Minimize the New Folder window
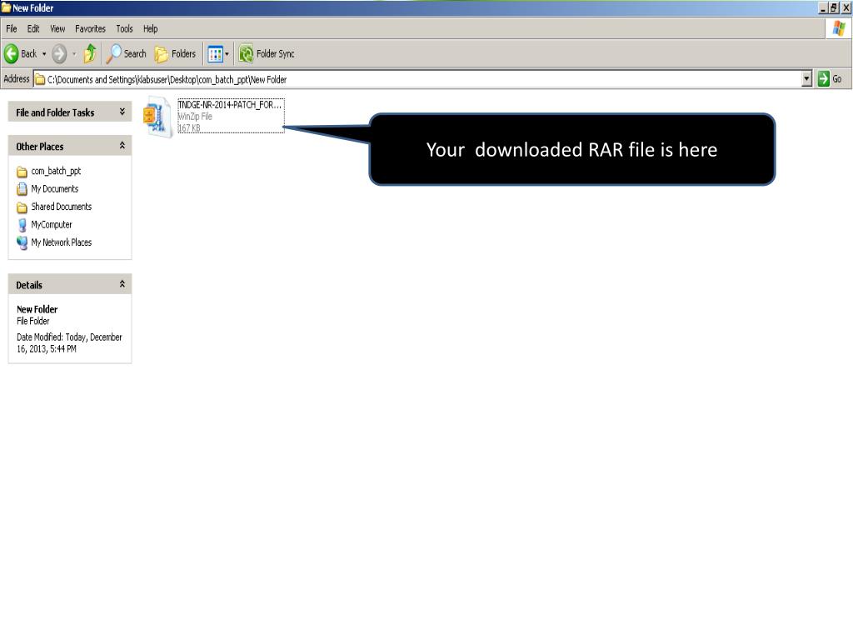The width and height of the screenshot is (853, 640). 823,7
